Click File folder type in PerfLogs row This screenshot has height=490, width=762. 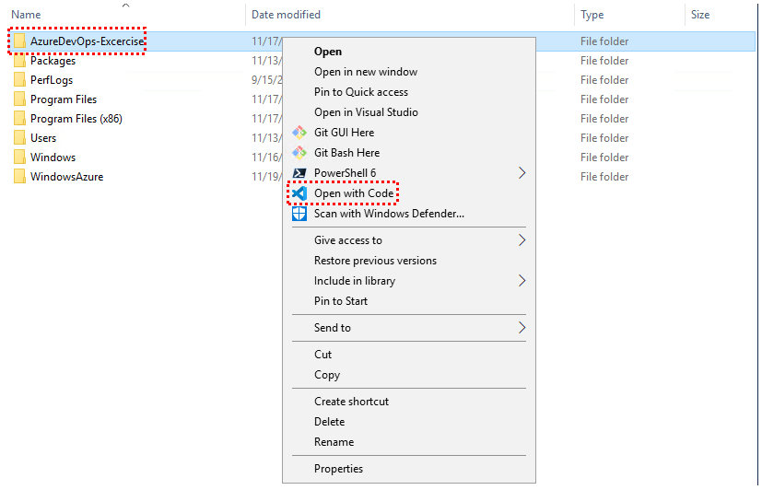click(x=604, y=80)
